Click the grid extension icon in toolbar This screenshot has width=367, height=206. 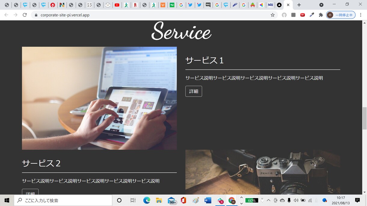coord(293,15)
